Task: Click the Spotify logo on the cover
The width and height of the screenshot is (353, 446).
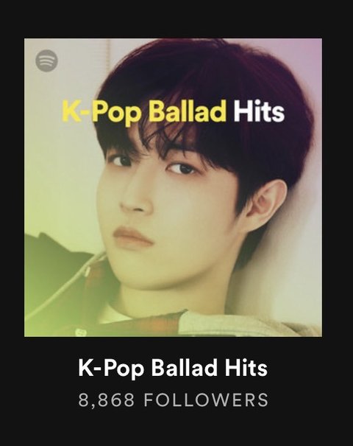Action: (46, 61)
